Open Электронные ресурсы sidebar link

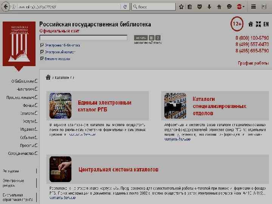13,183
